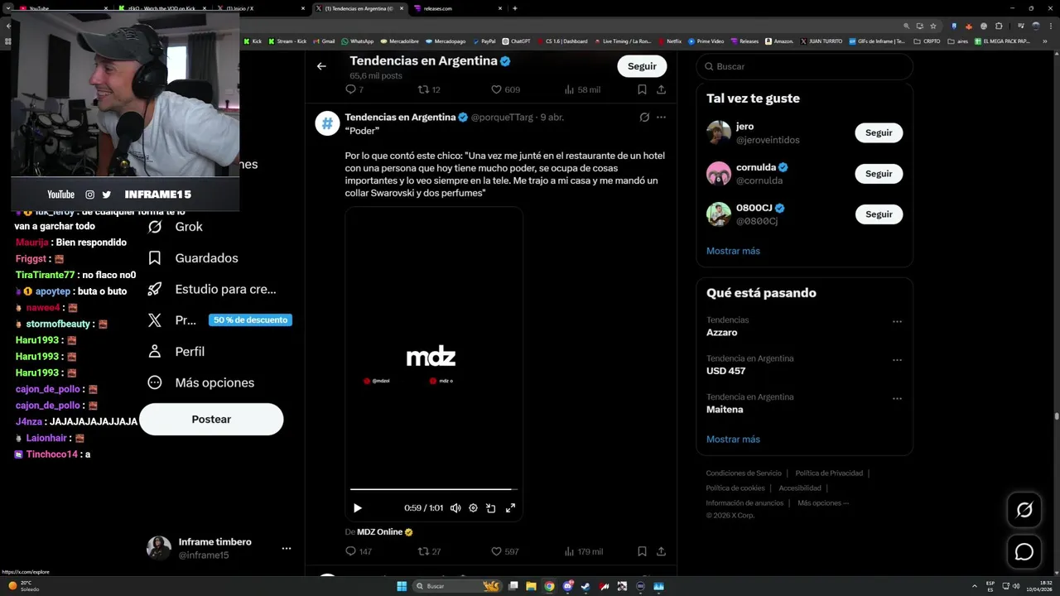Open Más opciones in the sidebar
Image resolution: width=1060 pixels, height=596 pixels.
click(x=201, y=382)
